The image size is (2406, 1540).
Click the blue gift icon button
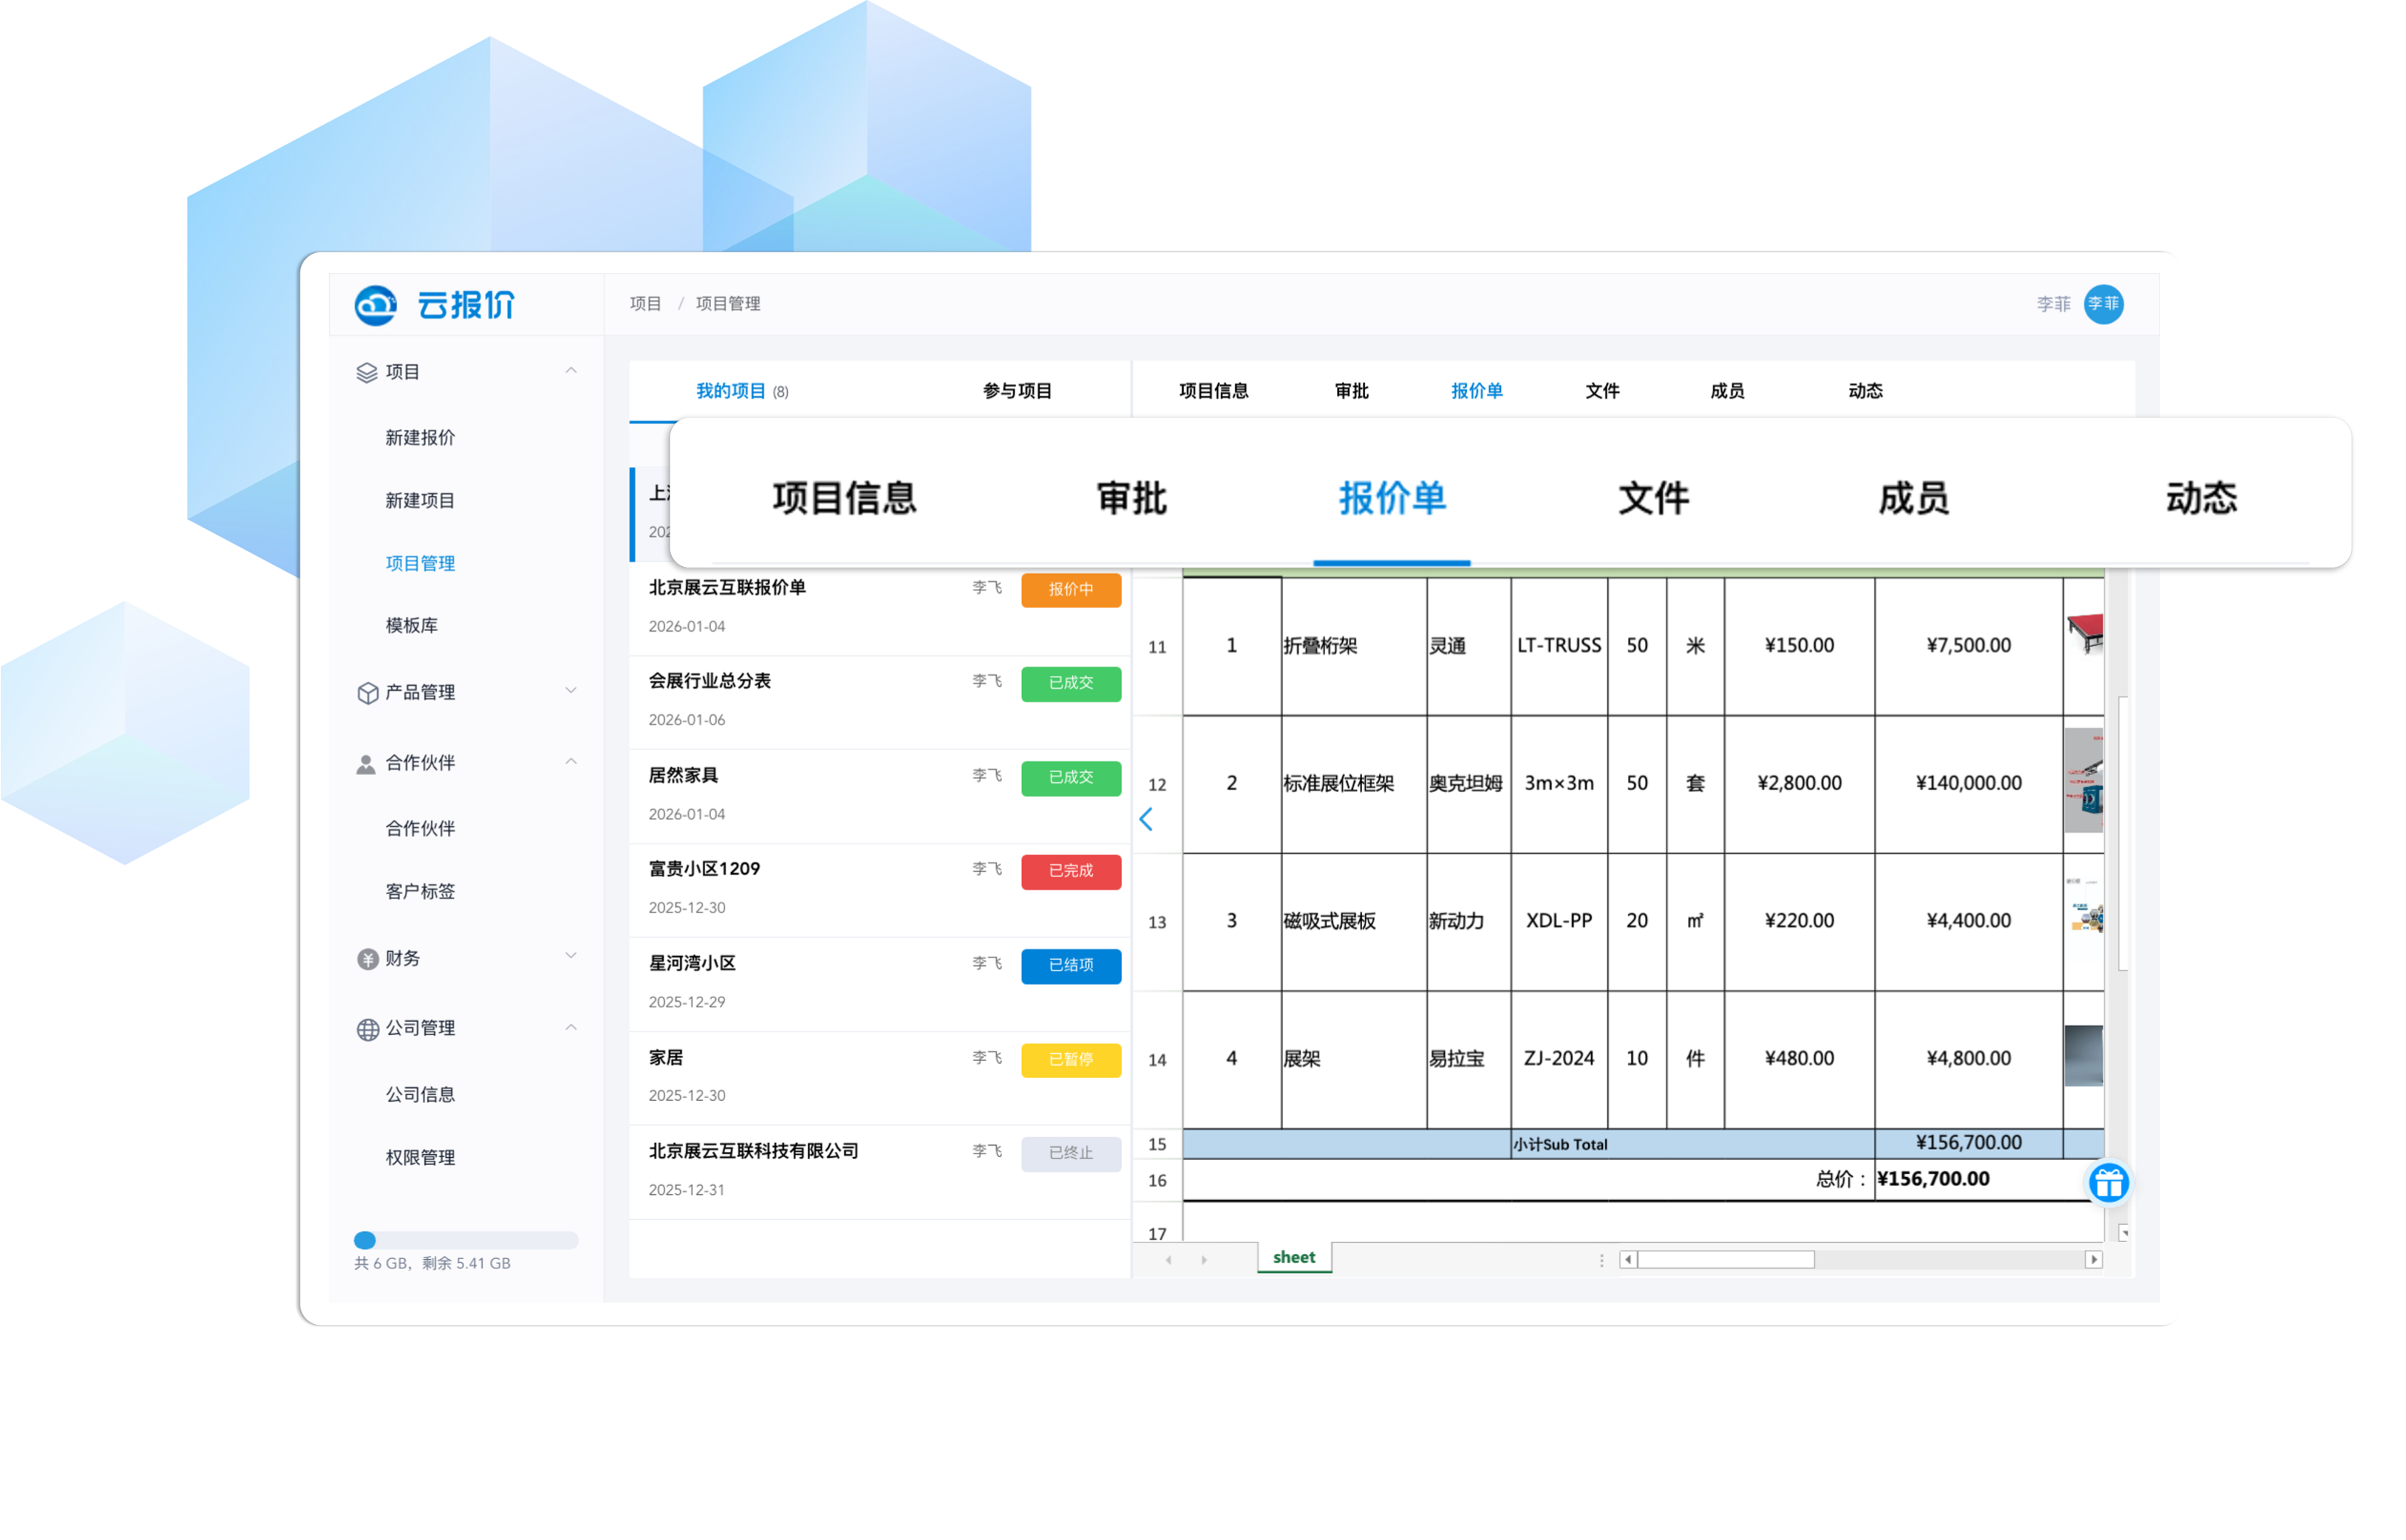pos(2108,1183)
